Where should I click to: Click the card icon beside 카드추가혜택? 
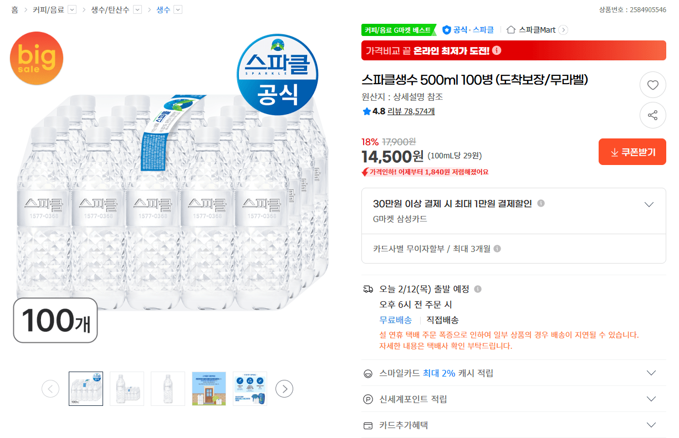[367, 424]
